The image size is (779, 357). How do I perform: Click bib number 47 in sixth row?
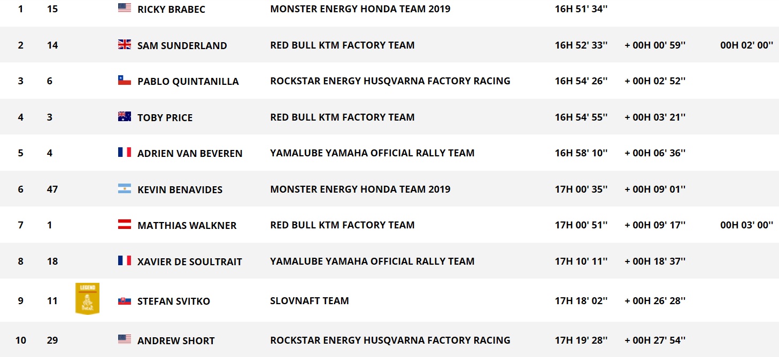[x=52, y=189]
